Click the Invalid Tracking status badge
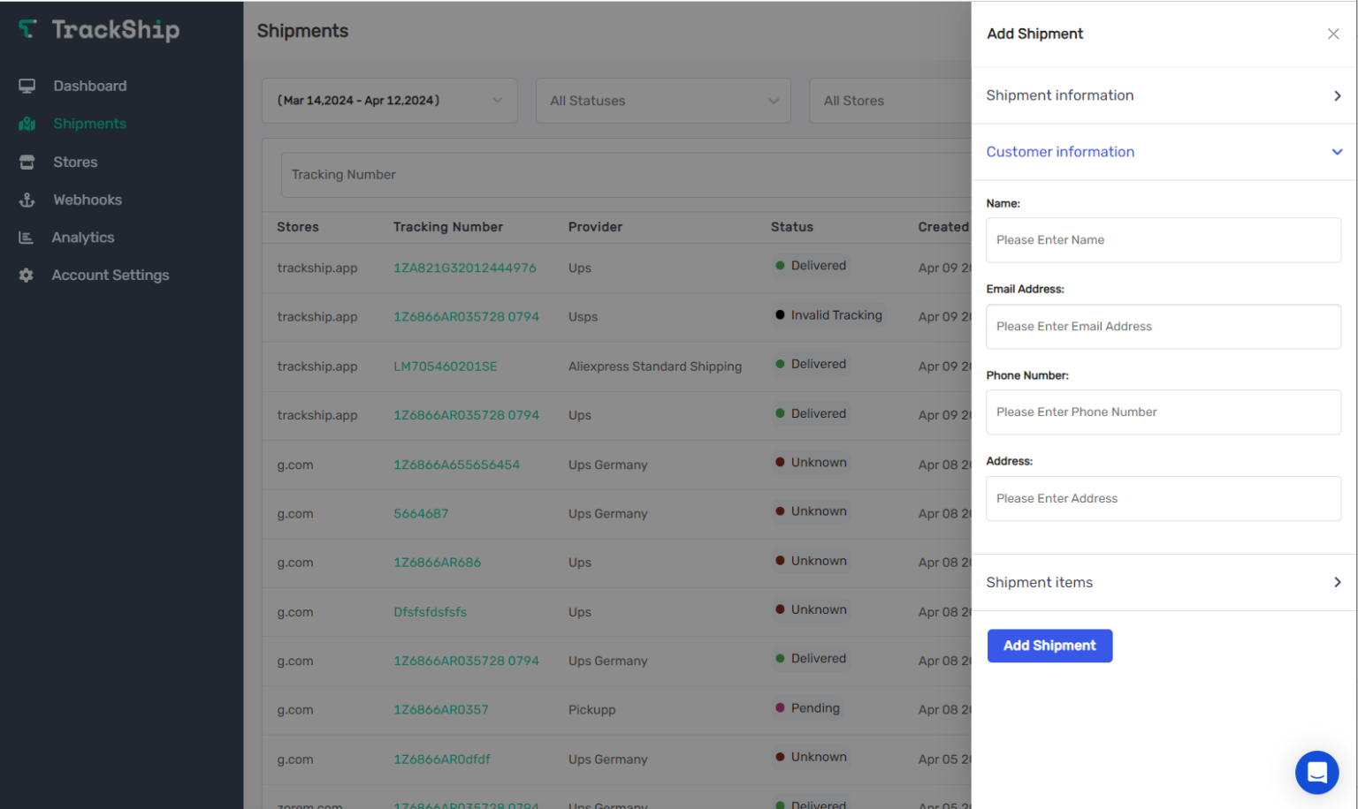The height and width of the screenshot is (809, 1358). point(828,315)
